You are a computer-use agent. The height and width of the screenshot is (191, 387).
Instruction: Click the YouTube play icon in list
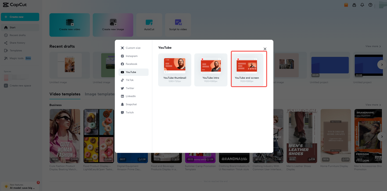pyautogui.click(x=122, y=72)
